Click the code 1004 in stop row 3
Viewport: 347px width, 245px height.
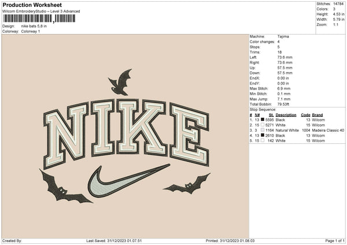(x=306, y=130)
